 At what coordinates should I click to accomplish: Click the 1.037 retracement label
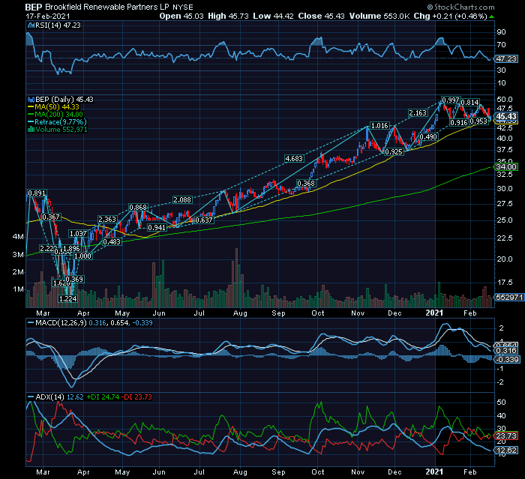click(x=78, y=234)
